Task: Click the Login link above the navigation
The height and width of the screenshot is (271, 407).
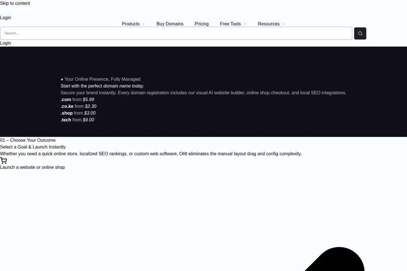Action: [x=6, y=18]
